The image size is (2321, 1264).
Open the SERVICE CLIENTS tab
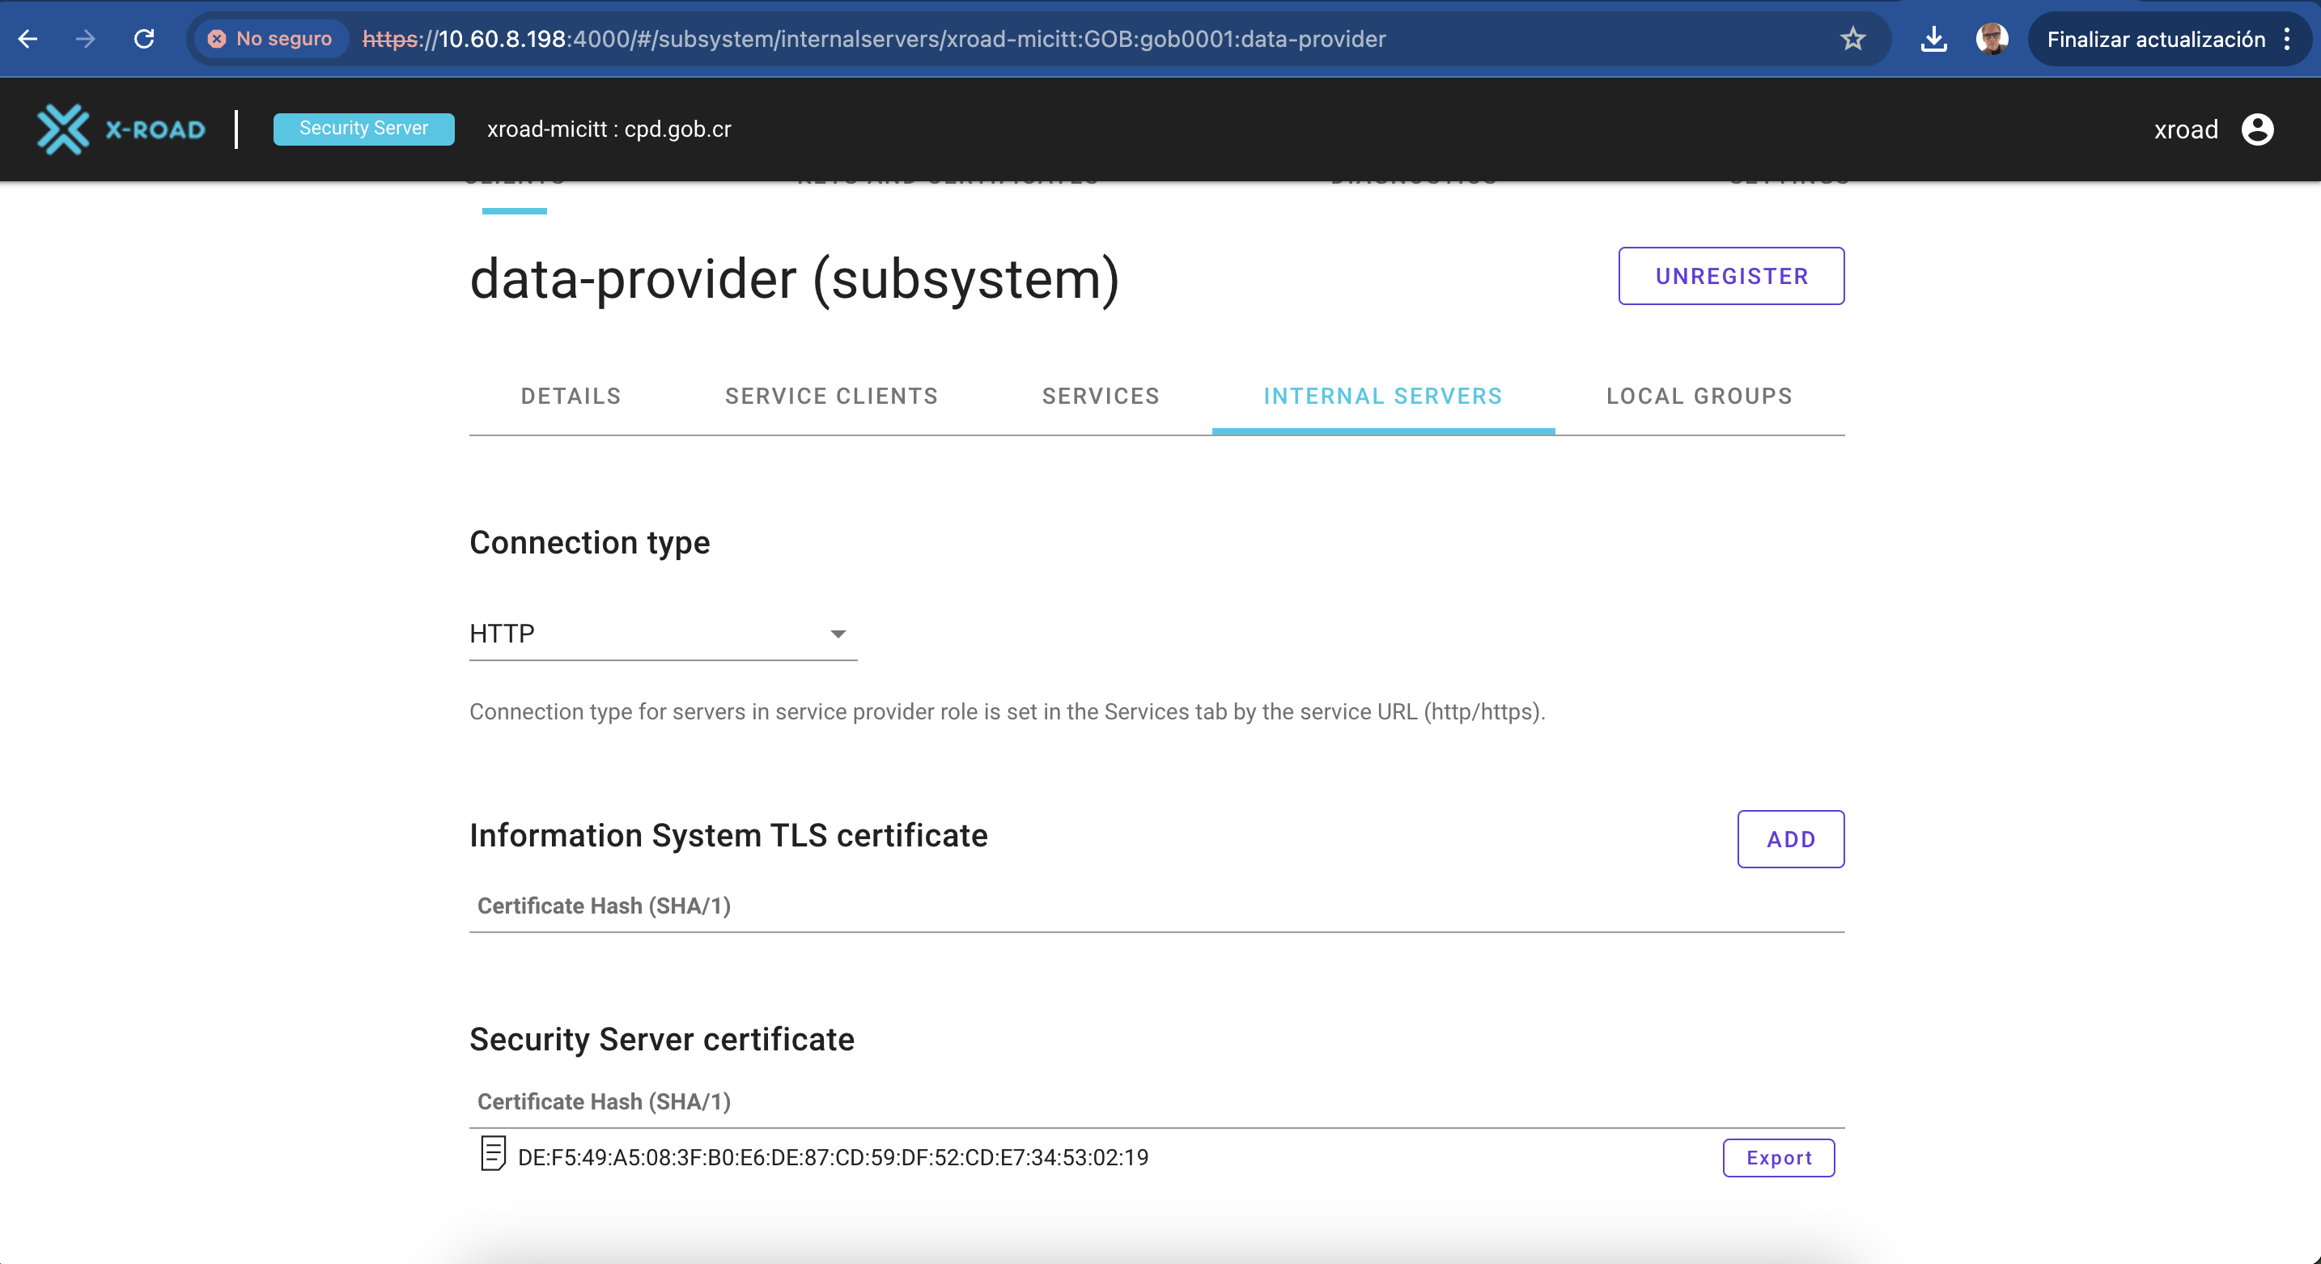[831, 396]
